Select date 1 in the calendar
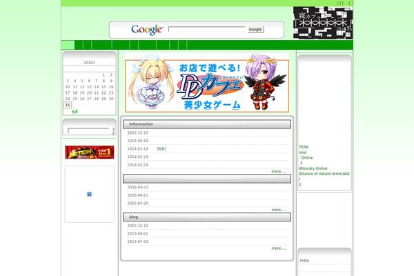The image size is (414, 276). [103, 75]
